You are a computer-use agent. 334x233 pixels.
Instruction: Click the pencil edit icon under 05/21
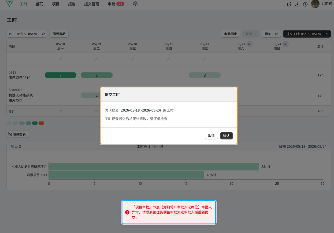pos(169,59)
